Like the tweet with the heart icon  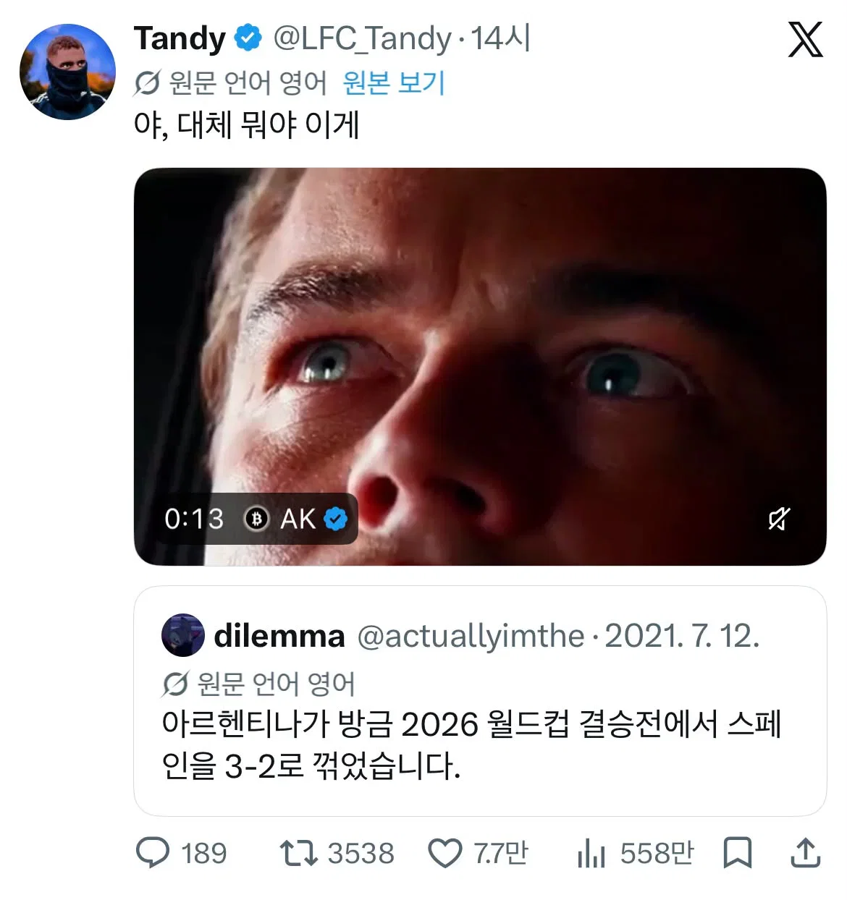click(479, 853)
